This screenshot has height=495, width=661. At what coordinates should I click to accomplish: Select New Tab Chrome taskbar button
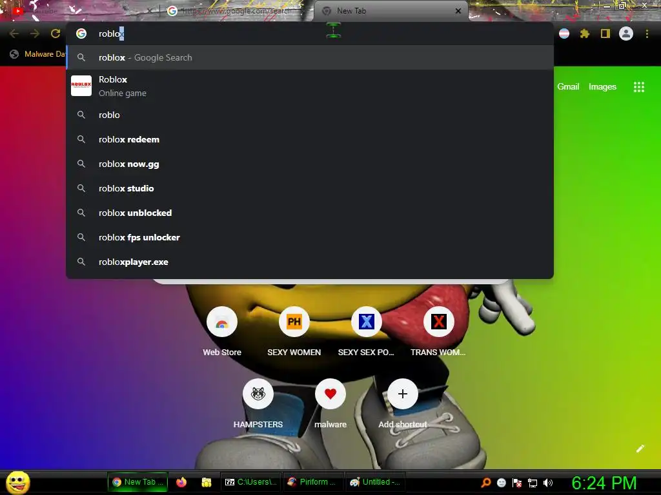point(138,482)
